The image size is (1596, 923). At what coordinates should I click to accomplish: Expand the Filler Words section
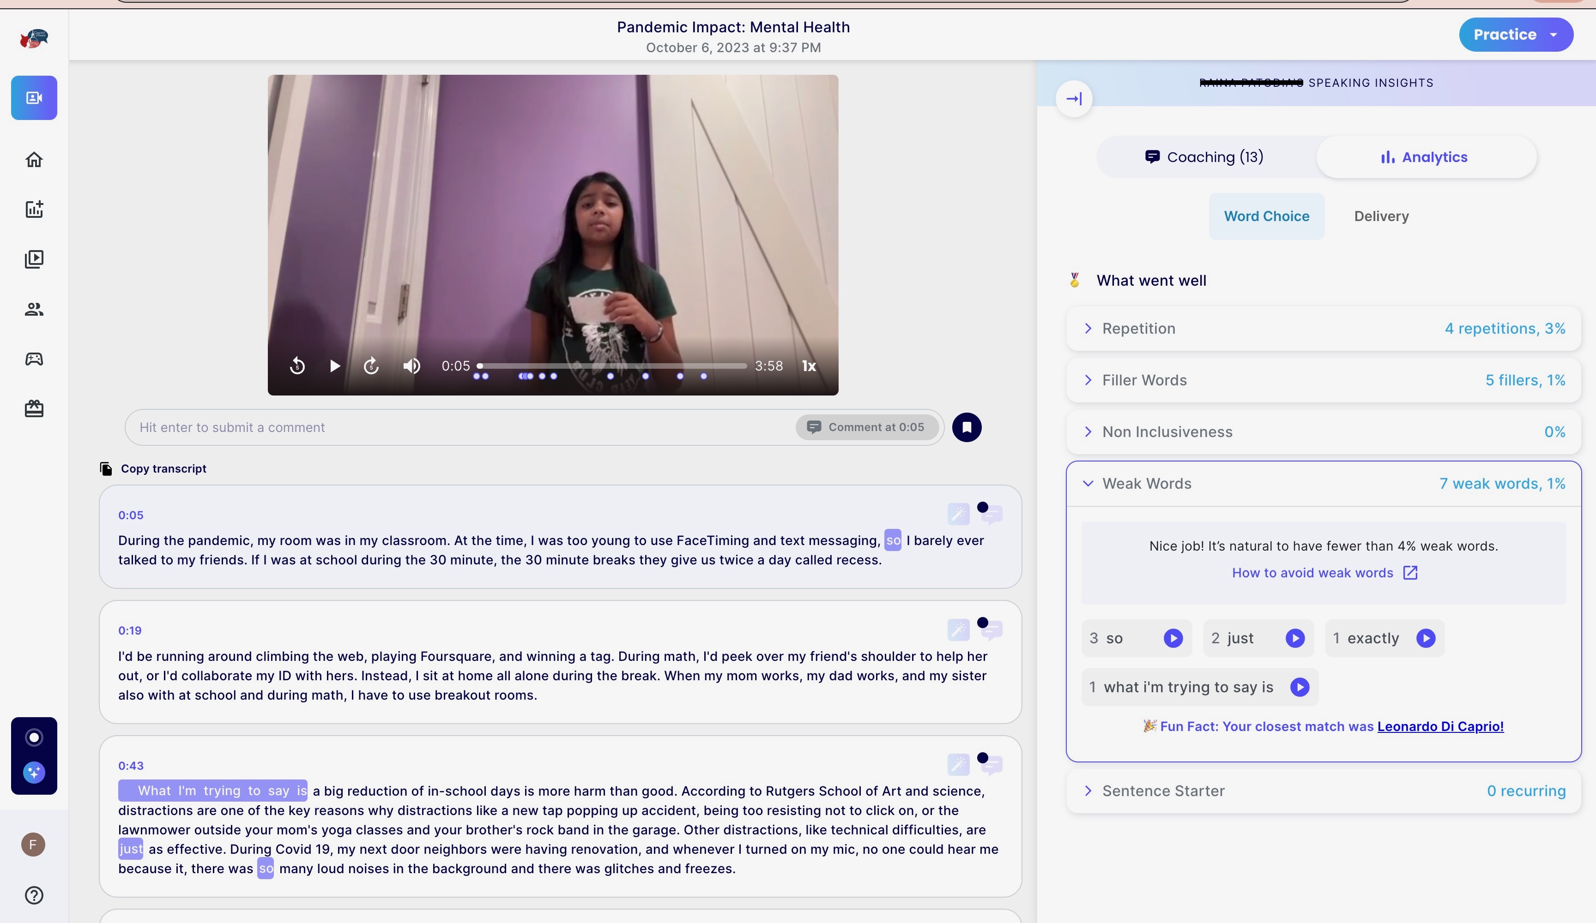tap(1088, 379)
